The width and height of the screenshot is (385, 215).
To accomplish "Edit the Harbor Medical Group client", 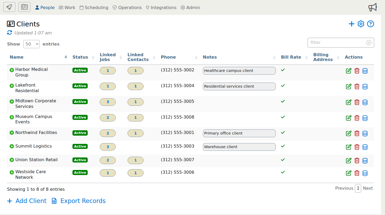I will click(349, 71).
